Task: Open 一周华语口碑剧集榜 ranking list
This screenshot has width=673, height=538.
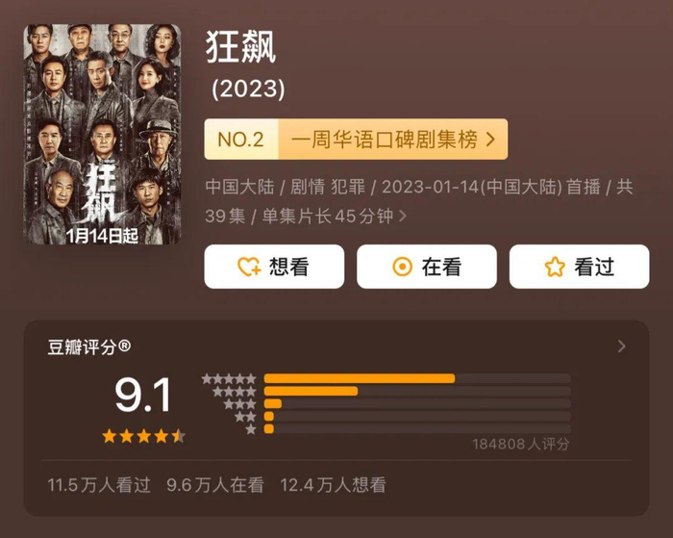Action: pyautogui.click(x=384, y=140)
